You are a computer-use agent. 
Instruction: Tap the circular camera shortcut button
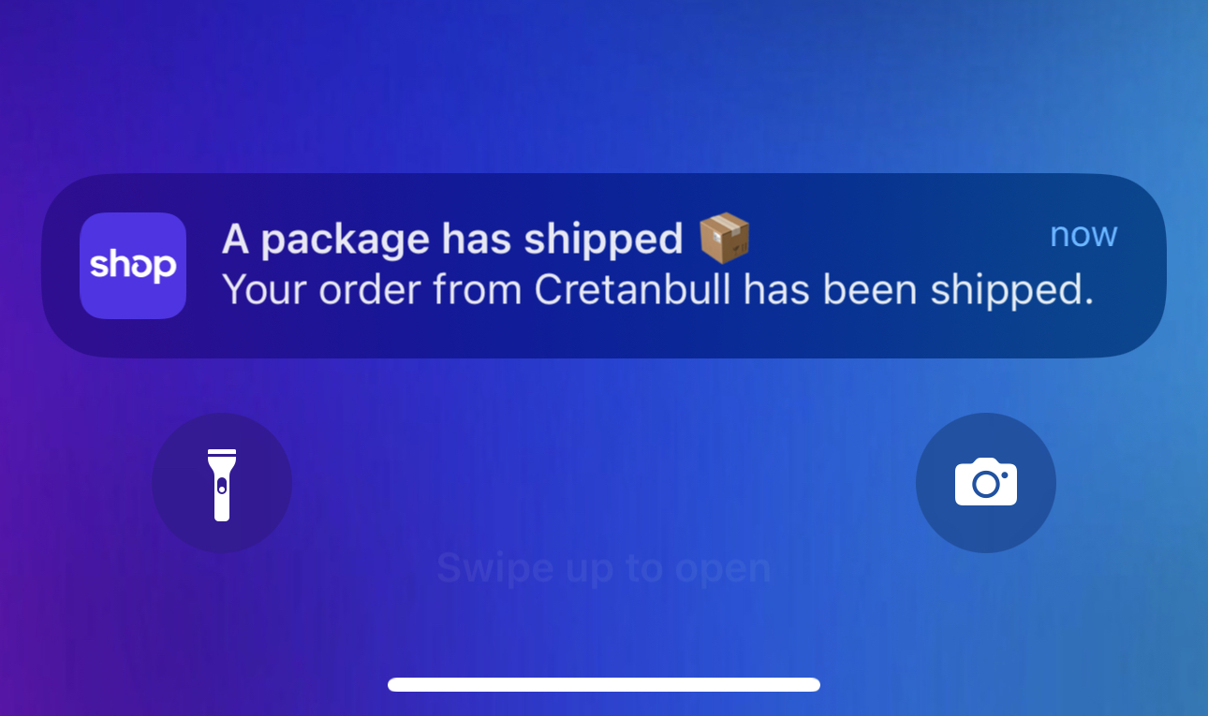click(986, 483)
